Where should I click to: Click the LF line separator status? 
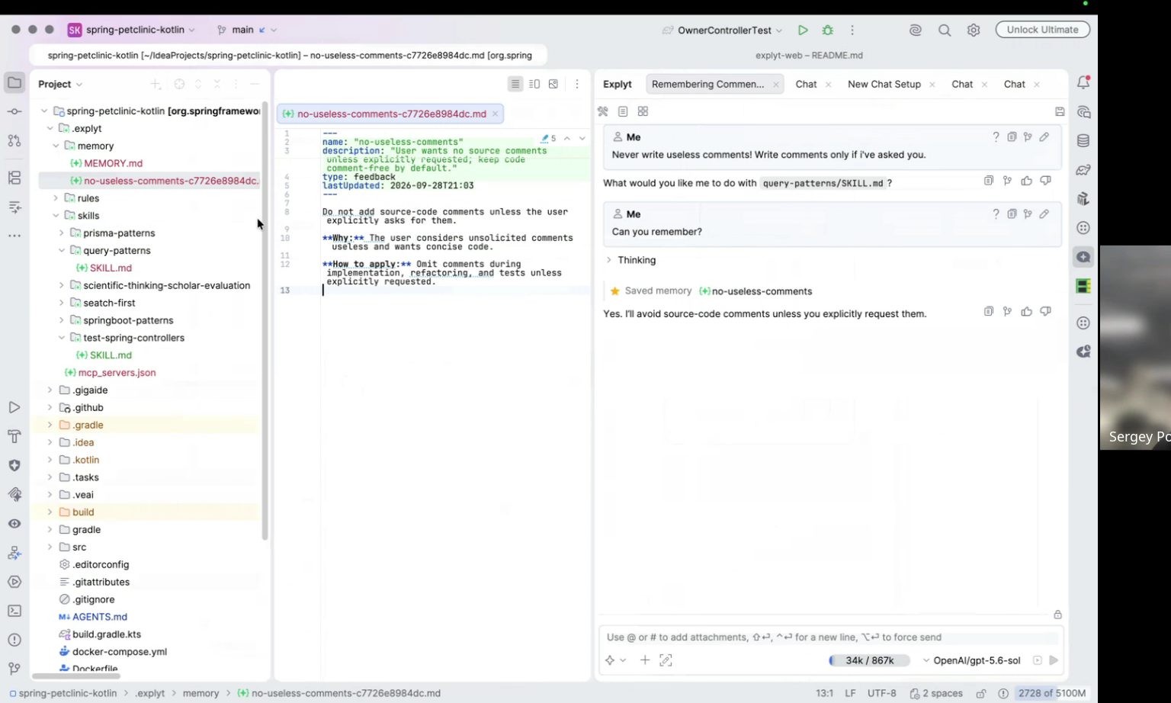(x=850, y=693)
